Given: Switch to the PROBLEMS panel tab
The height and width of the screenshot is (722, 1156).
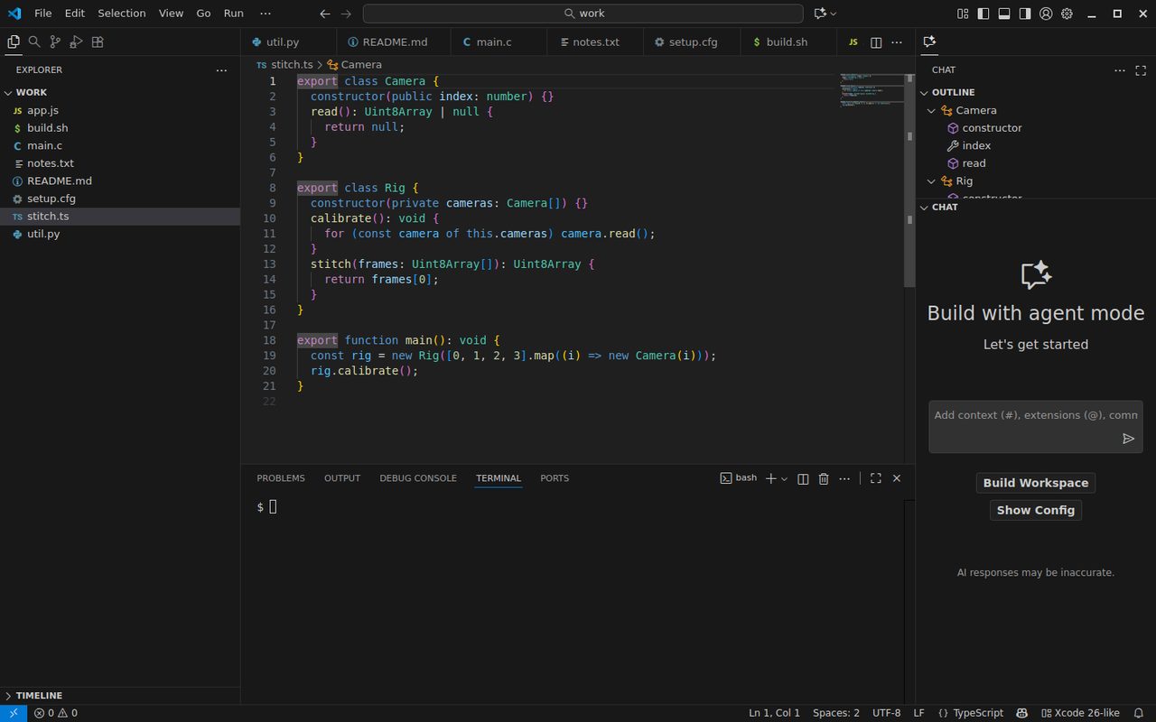Looking at the screenshot, I should pyautogui.click(x=281, y=478).
